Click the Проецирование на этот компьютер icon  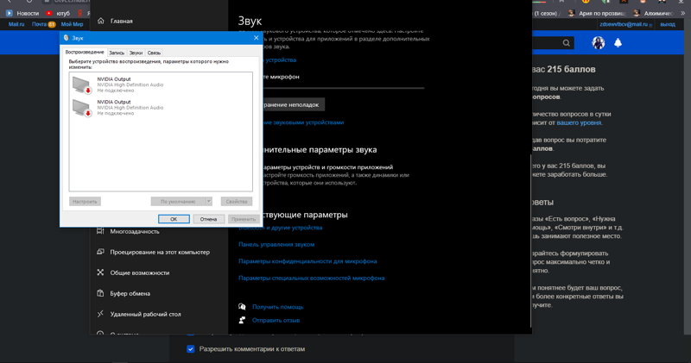[100, 252]
